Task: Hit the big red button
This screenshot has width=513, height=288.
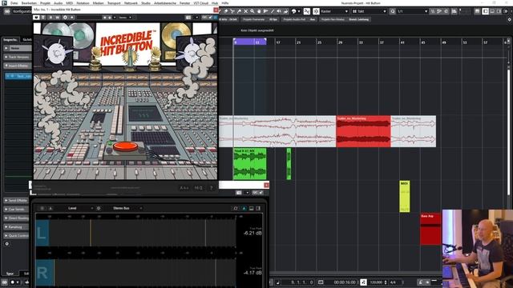Action: 125,146
